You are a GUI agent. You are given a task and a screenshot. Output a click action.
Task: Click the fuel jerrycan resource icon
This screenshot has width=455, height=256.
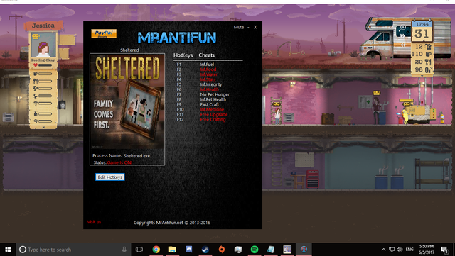coord(428,46)
